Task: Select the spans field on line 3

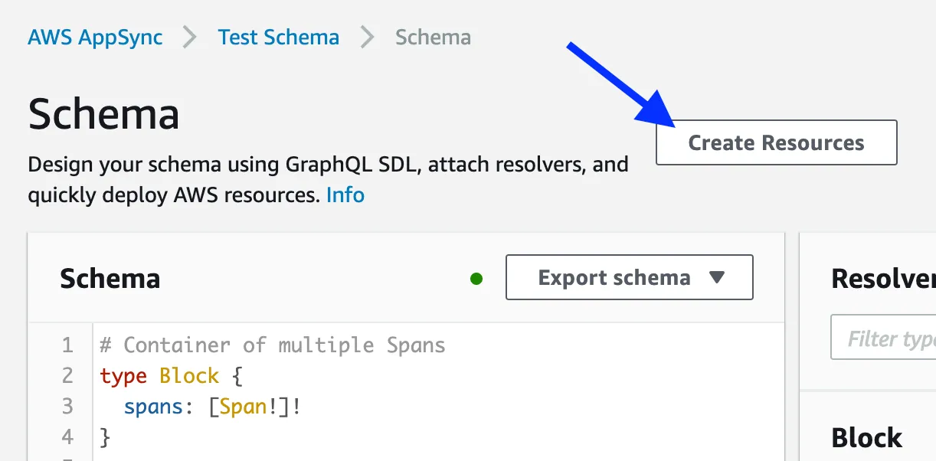Action: [x=153, y=406]
